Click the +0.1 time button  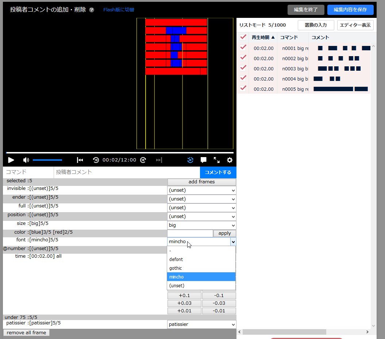(184, 296)
